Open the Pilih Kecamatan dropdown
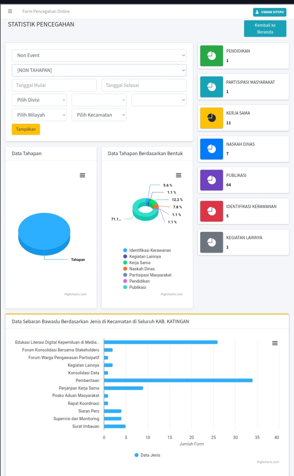The height and width of the screenshot is (476, 294). point(99,115)
